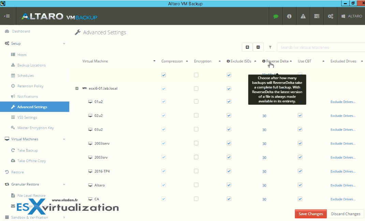Click the Reverse Delta value 30 for 2003srv
Screen dimensions: 365x221
pyautogui.click(x=264, y=158)
